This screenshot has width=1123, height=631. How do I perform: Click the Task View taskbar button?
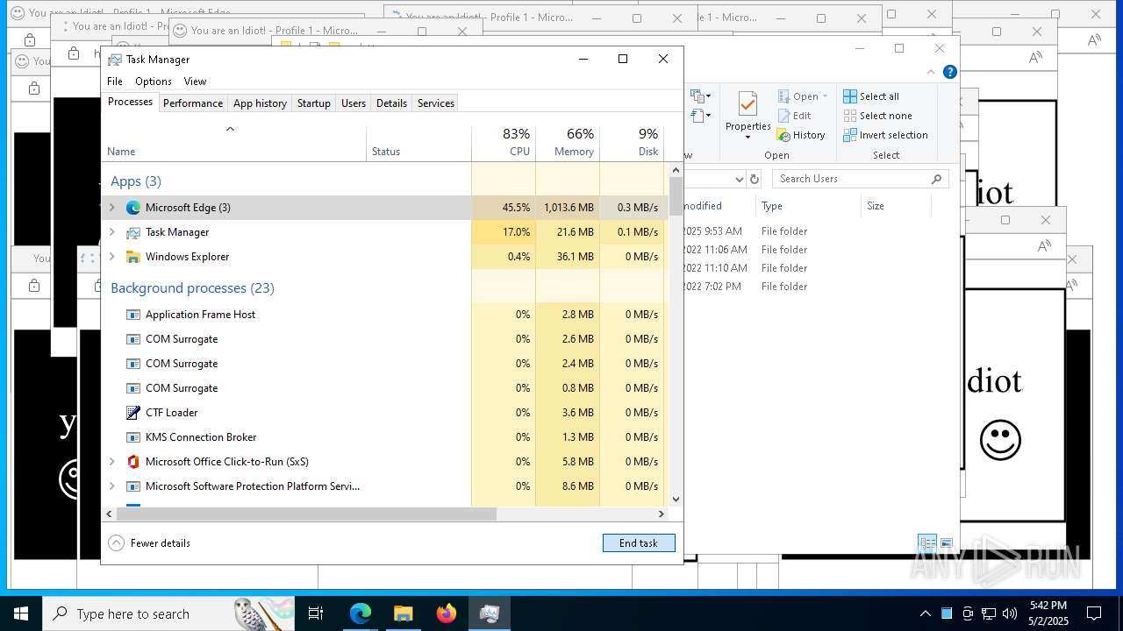tap(316, 613)
